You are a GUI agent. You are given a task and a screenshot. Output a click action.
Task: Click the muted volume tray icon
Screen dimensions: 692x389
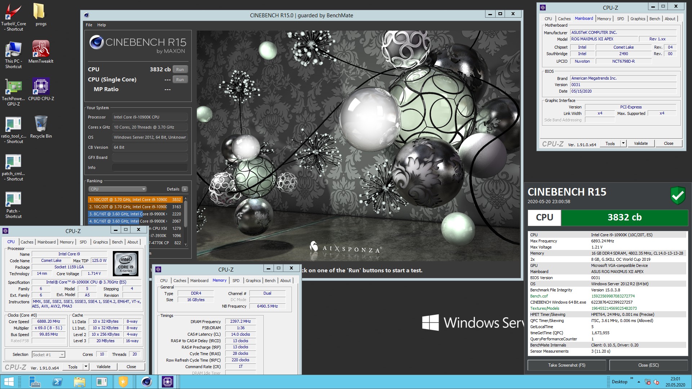(x=656, y=382)
